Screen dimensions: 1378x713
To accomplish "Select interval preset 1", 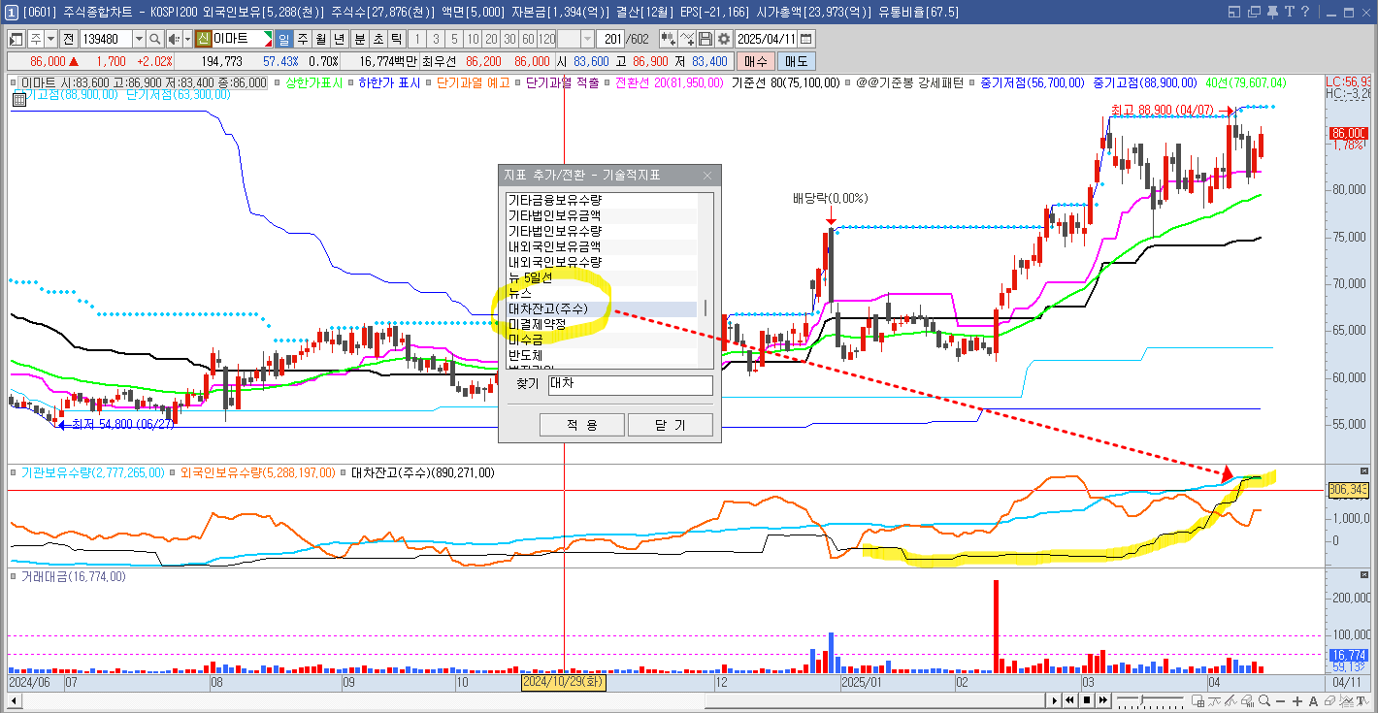I will point(417,39).
